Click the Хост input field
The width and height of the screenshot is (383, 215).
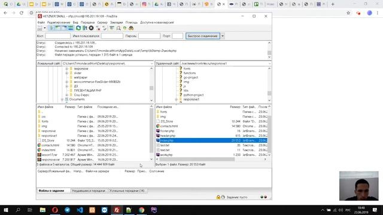[57, 36]
